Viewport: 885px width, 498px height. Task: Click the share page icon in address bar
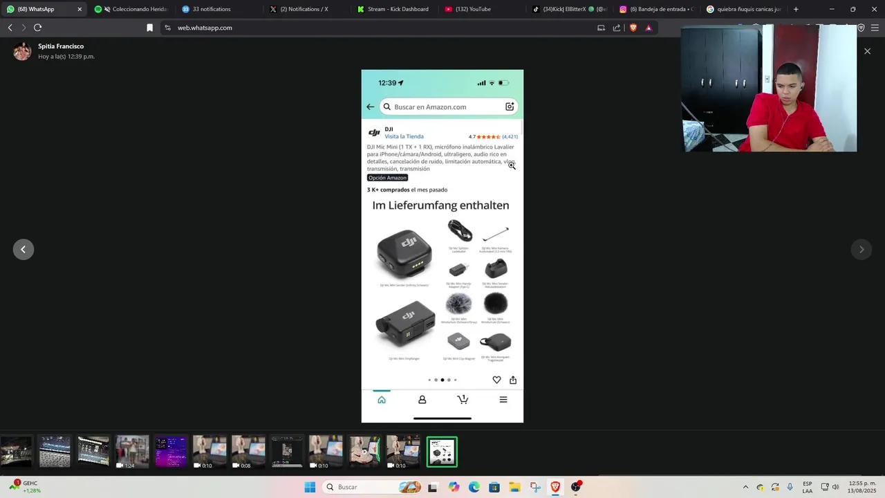click(x=617, y=28)
